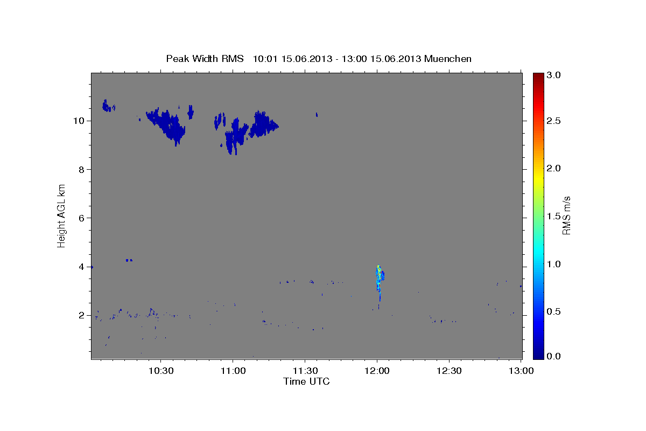Click the station name 'Muenchen' in title

448,59
